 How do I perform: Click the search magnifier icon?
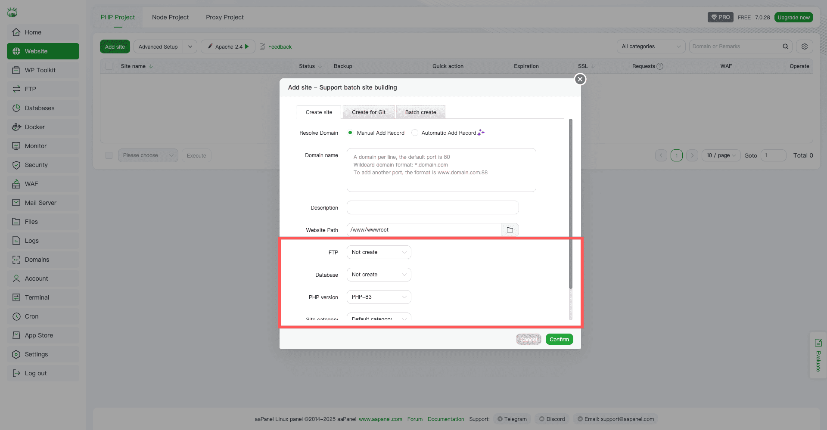pos(785,46)
